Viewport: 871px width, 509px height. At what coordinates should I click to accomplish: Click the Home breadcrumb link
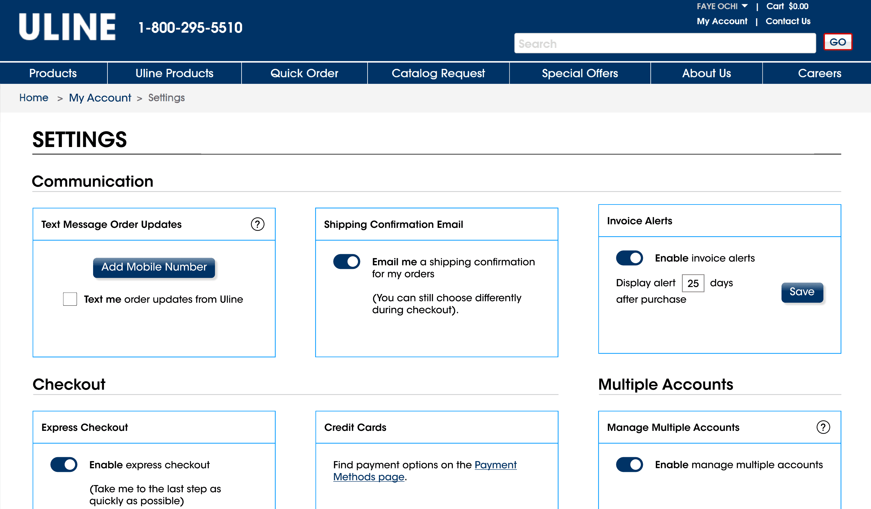(34, 98)
